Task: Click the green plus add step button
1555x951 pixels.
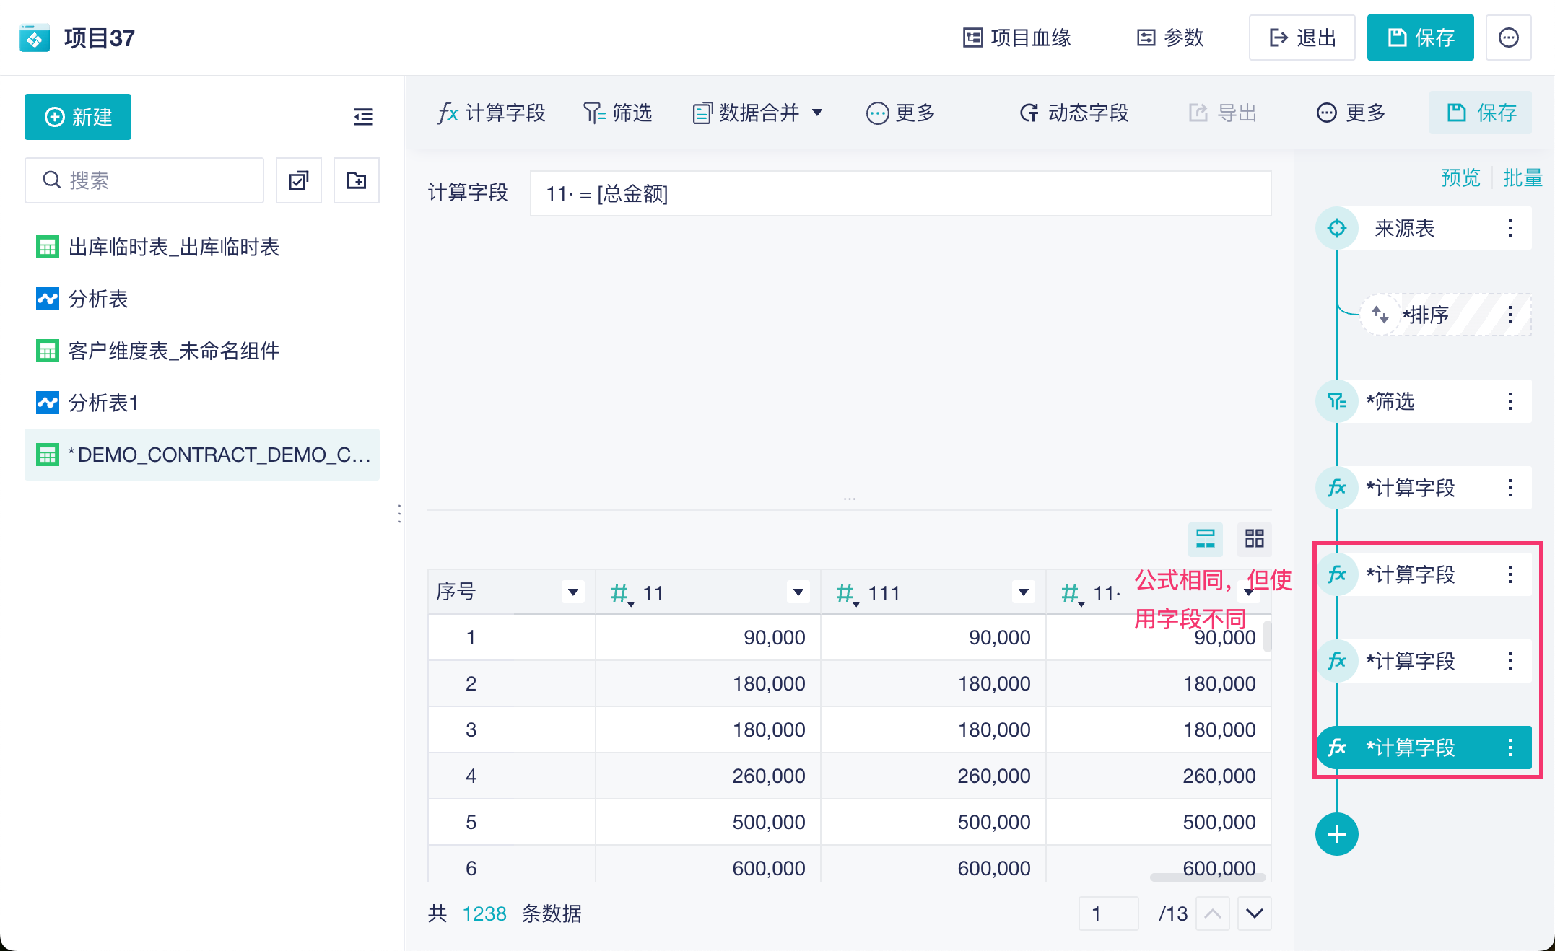Action: tap(1336, 835)
